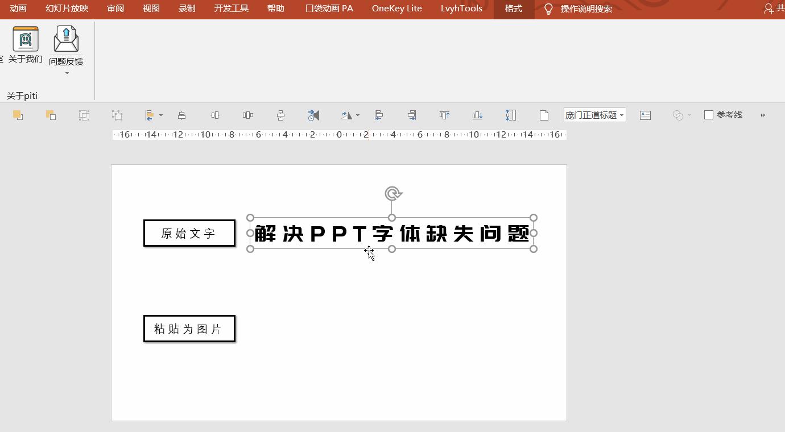Click the horizontal center alignment icon
The height and width of the screenshot is (432, 785).
click(214, 115)
